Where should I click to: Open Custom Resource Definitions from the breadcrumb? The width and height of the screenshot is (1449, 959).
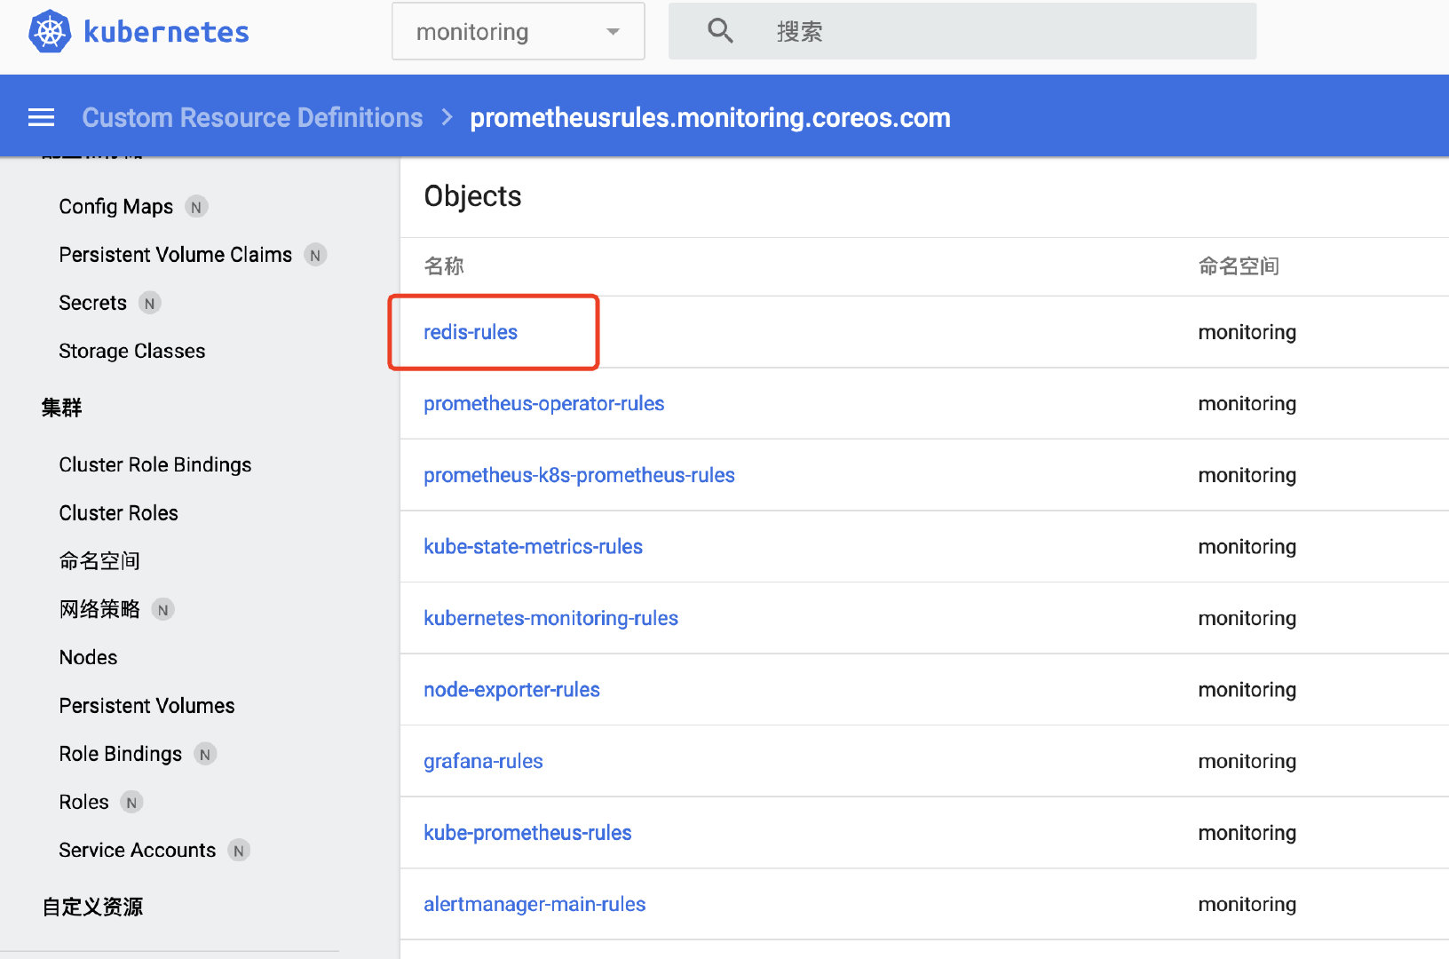tap(252, 116)
